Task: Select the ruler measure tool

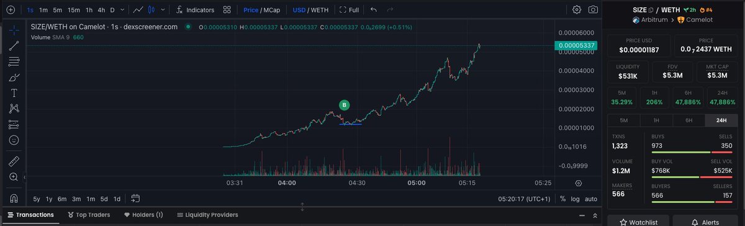Action: [14, 161]
